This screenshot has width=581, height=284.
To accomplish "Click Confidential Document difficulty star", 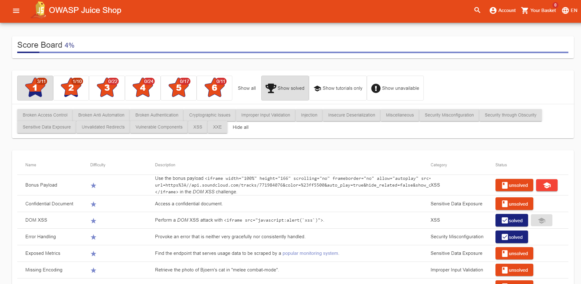I will [x=94, y=204].
